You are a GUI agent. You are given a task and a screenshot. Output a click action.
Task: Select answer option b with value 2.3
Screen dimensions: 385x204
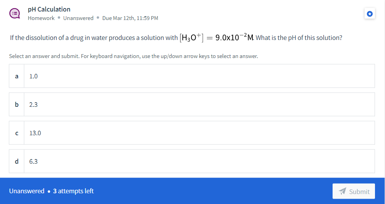click(192, 104)
